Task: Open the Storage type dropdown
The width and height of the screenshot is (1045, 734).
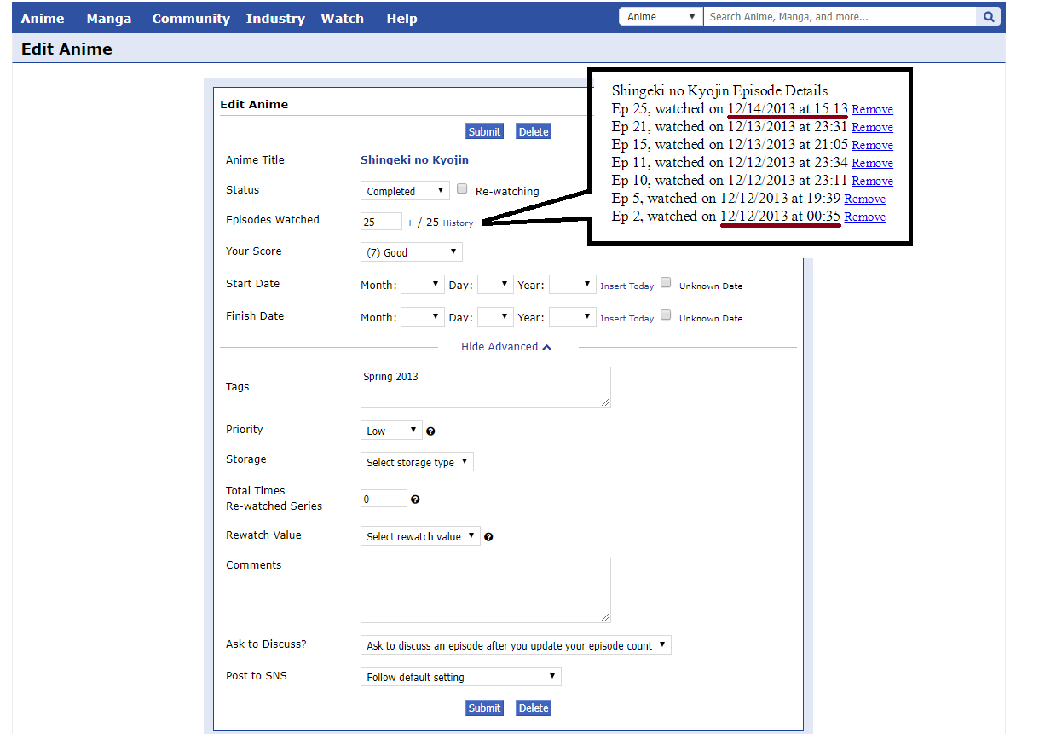Action: 417,462
